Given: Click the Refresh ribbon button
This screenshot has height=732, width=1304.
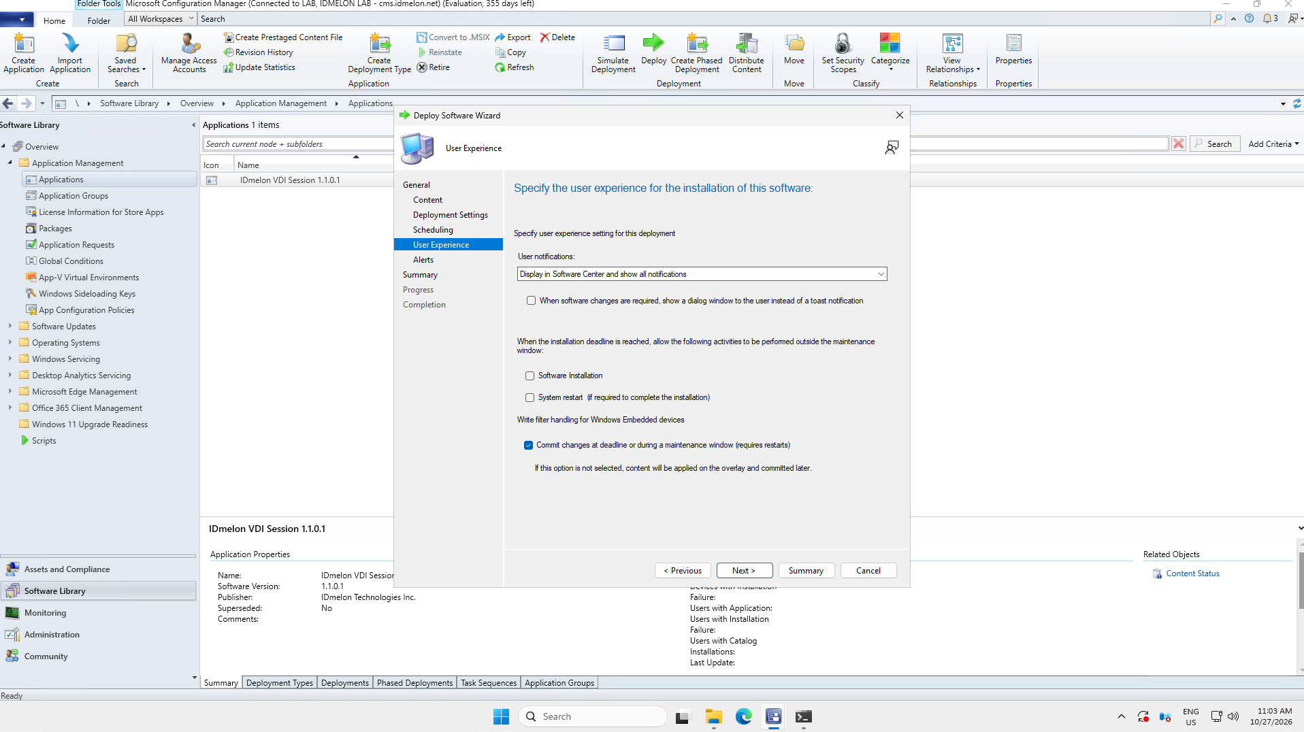Looking at the screenshot, I should 515,67.
